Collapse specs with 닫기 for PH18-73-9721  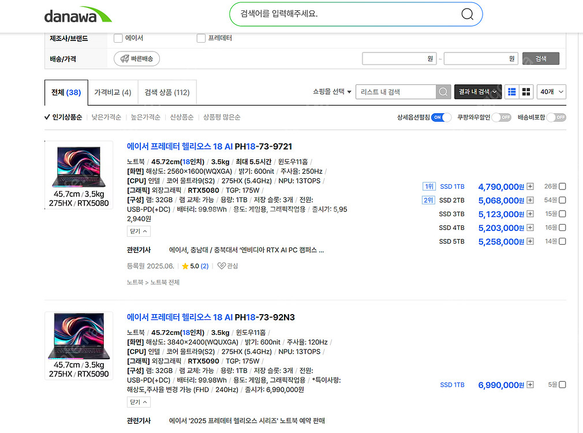[x=139, y=232]
